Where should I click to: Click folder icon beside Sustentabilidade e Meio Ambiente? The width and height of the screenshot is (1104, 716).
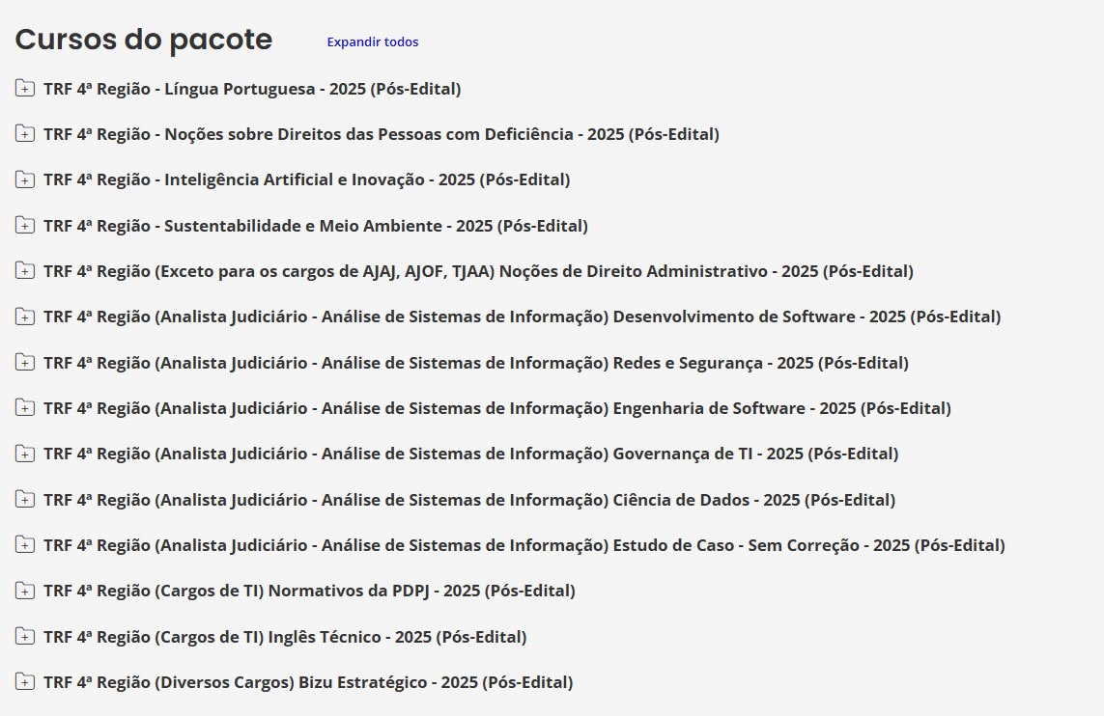[25, 226]
